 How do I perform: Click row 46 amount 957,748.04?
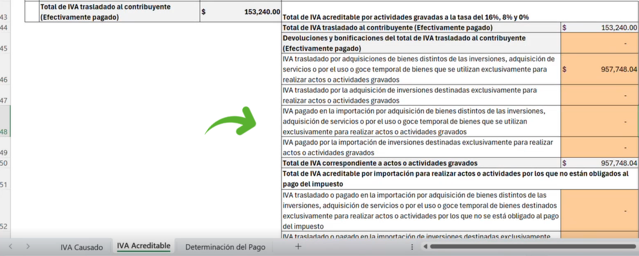[x=599, y=69]
